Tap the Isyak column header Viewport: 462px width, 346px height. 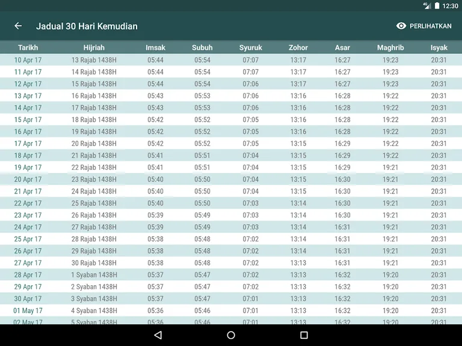tap(439, 47)
